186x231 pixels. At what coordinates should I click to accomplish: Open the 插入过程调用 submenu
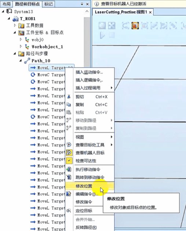pos(90,88)
